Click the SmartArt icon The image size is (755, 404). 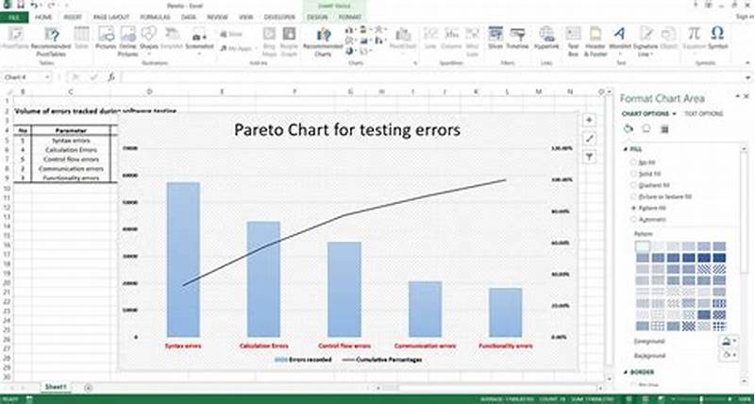[x=172, y=34]
